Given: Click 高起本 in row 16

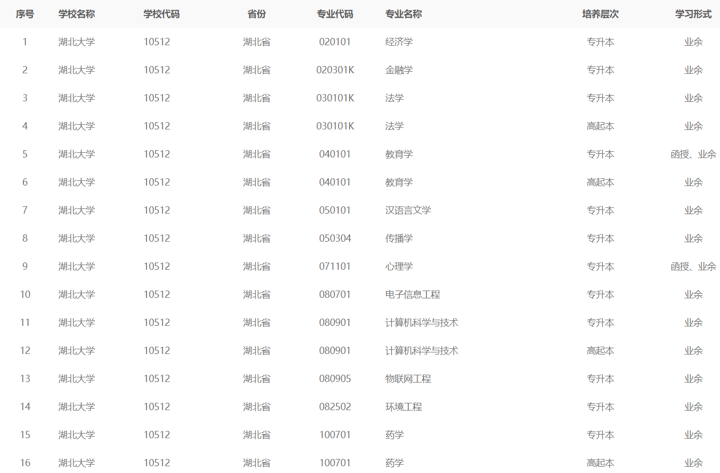Looking at the screenshot, I should 601,463.
